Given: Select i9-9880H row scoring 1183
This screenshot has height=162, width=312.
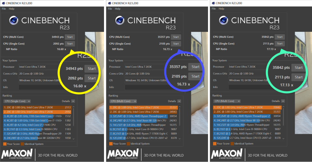Looking at the screenshot, I should (37, 129).
